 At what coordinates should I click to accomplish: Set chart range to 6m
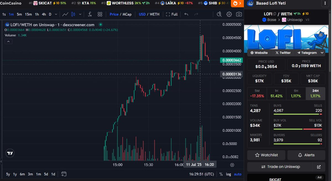(x=22, y=174)
